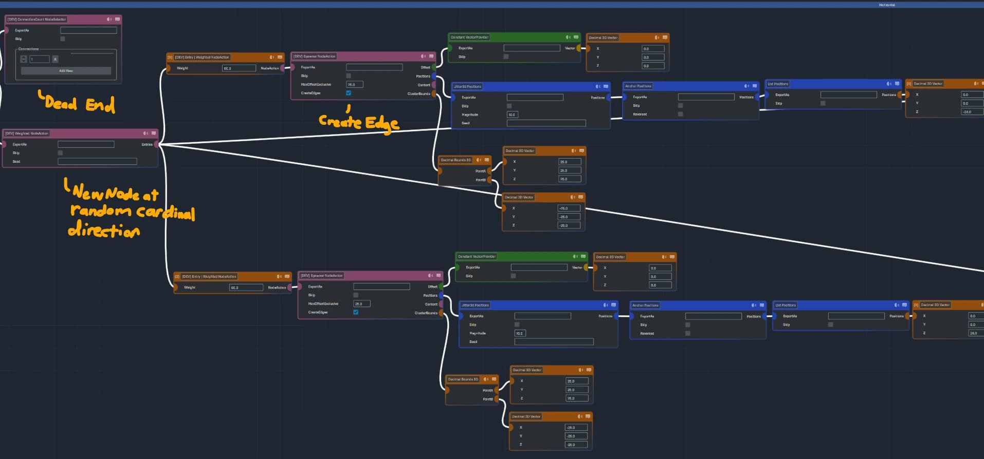Click the comment icon on the [0] Entry Weighted NodeAction node
Image resolution: width=984 pixels, height=459 pixels.
pos(280,57)
